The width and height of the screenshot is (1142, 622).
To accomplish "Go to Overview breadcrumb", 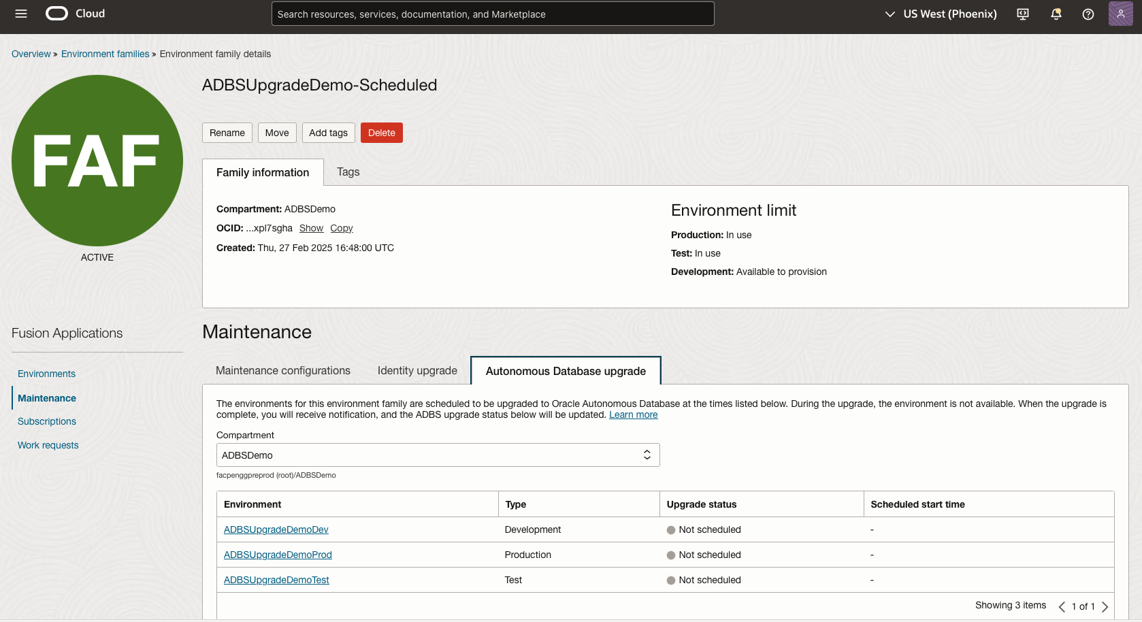I will 31,54.
